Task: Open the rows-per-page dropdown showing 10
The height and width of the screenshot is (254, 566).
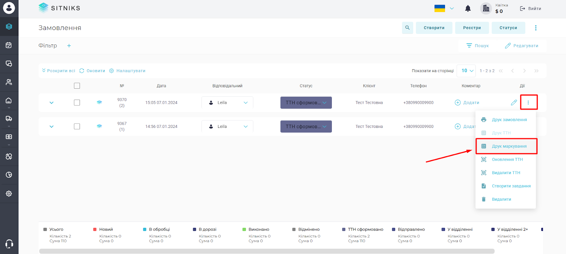Action: (x=466, y=71)
